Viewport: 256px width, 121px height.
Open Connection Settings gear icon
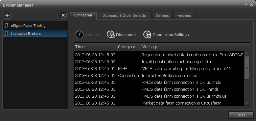(147, 35)
